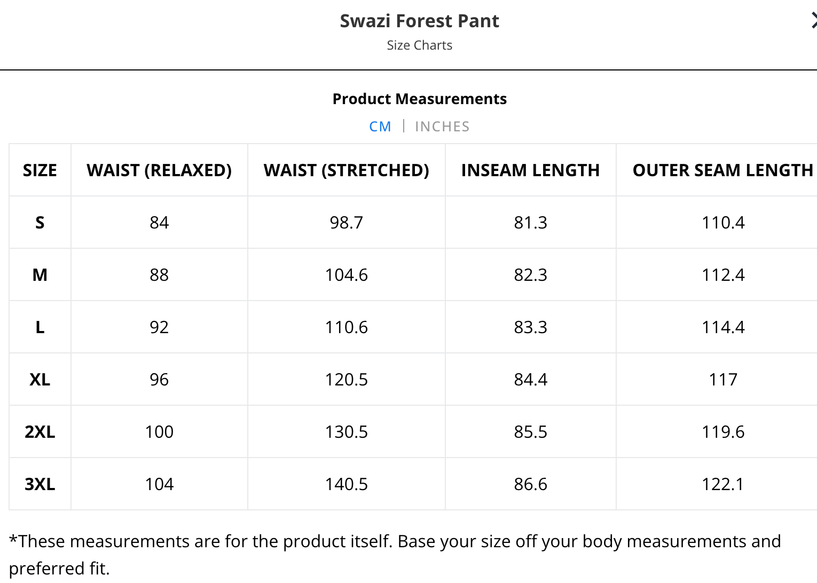Select the S size row label
817x583 pixels.
(x=40, y=223)
